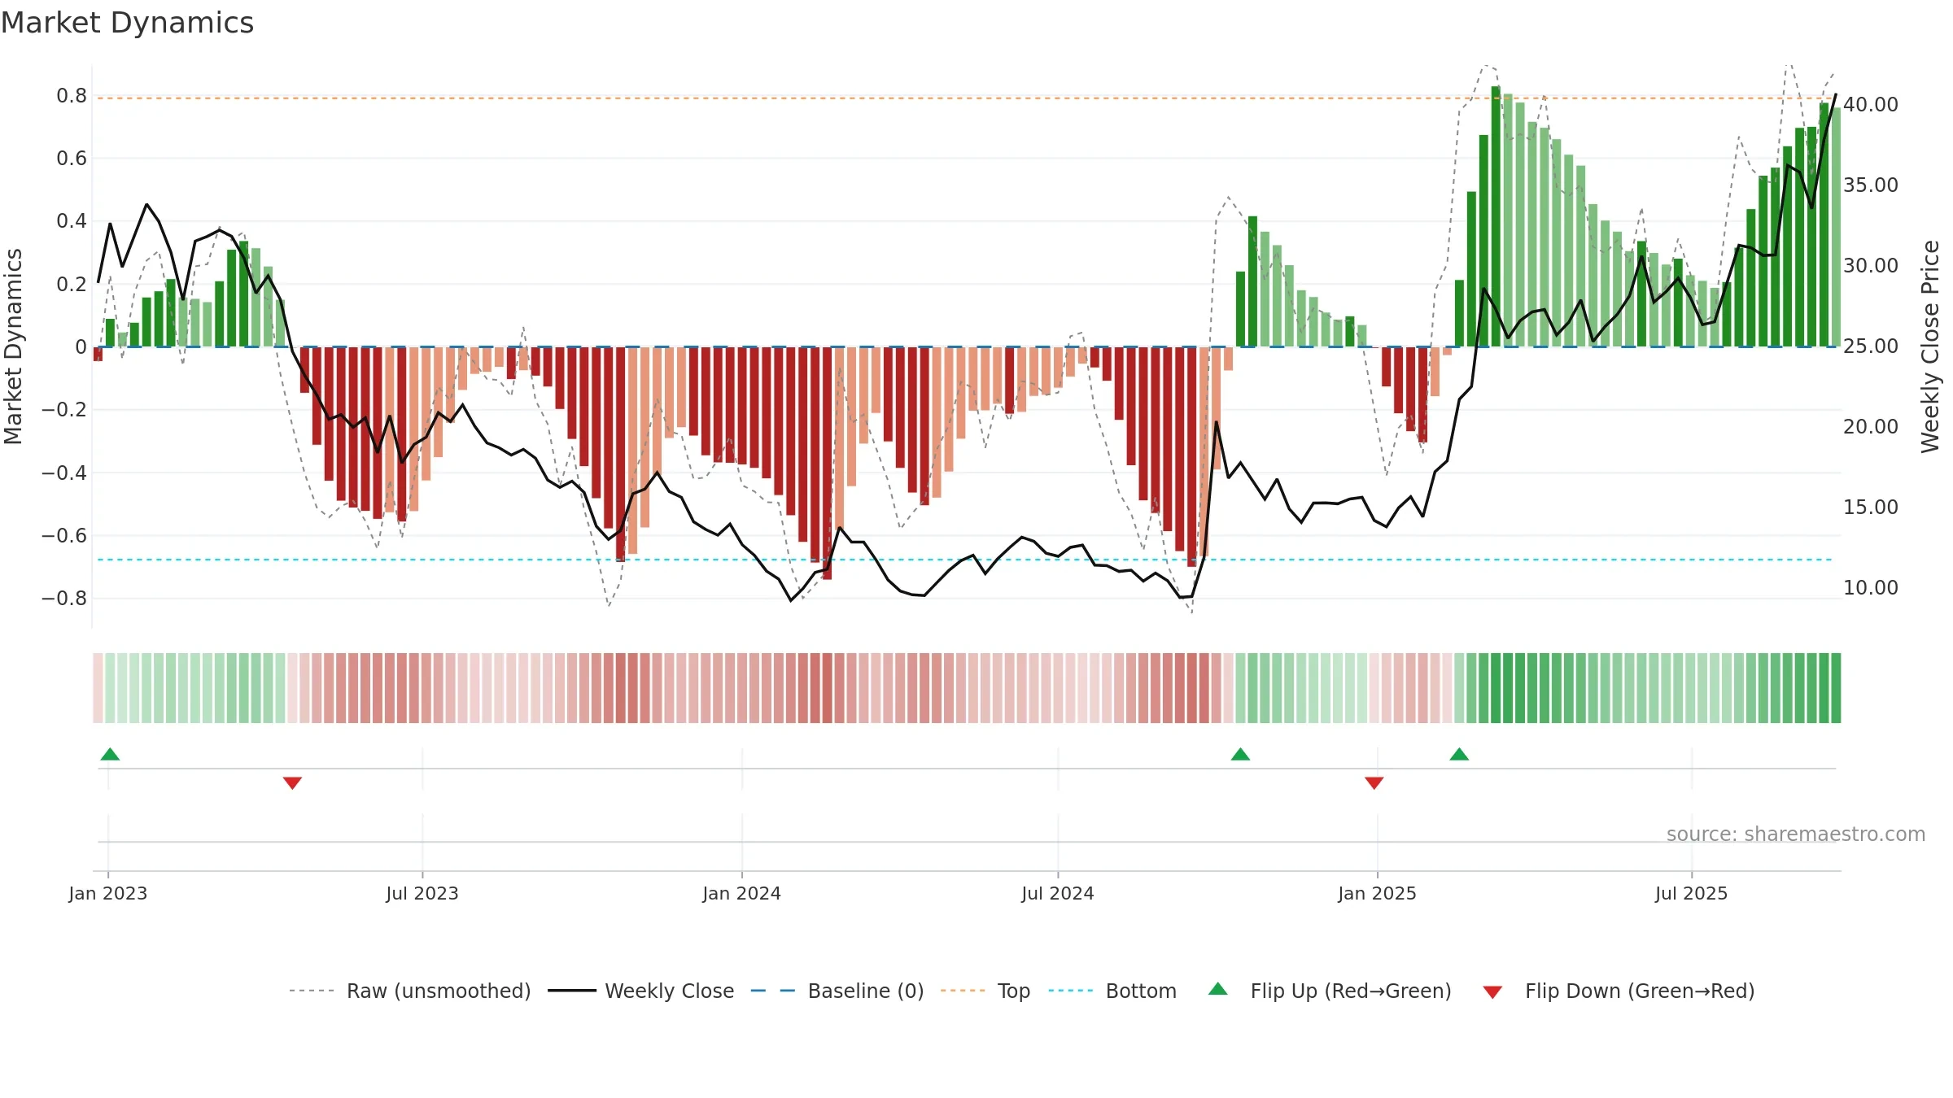Toggle the Weekly Close legend entry
1953x1098 pixels.
pyautogui.click(x=640, y=991)
